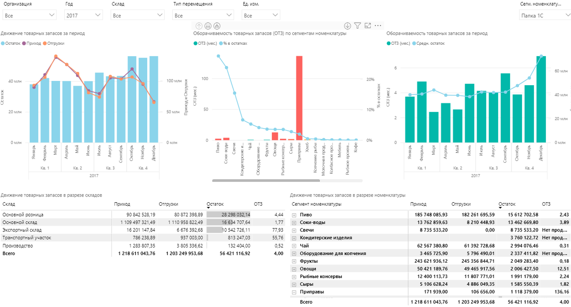571x307 pixels.
Task: Click the segment chart horizontal scrollbar
Action: (x=266, y=181)
